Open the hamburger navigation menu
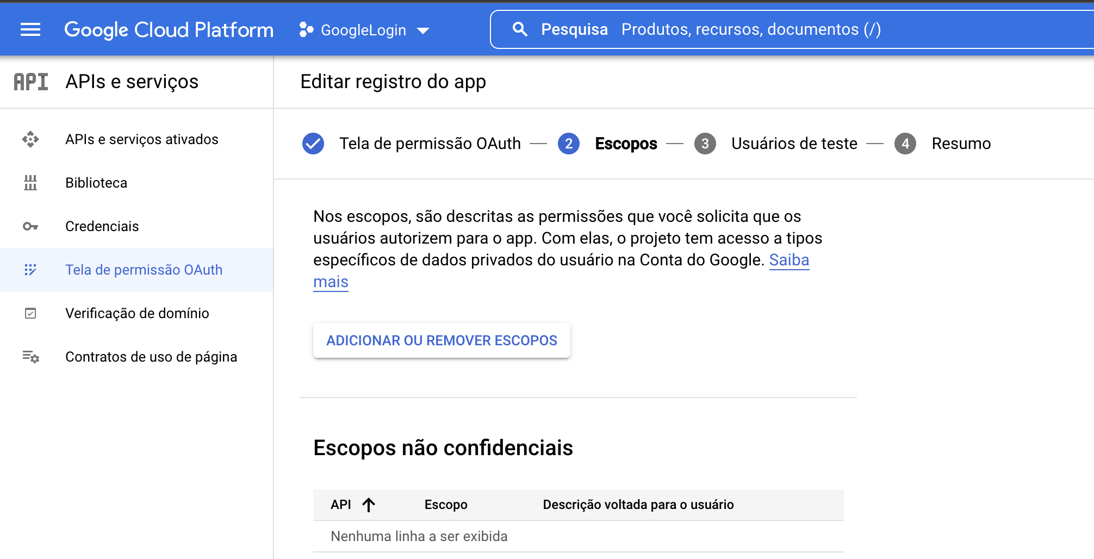 [30, 29]
